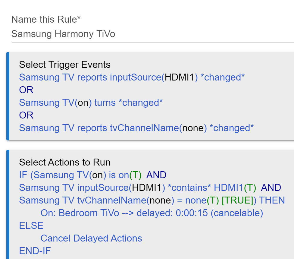Viewport: 294px width, 259px height.
Task: Click the ELSE statement line
Action: [31, 226]
